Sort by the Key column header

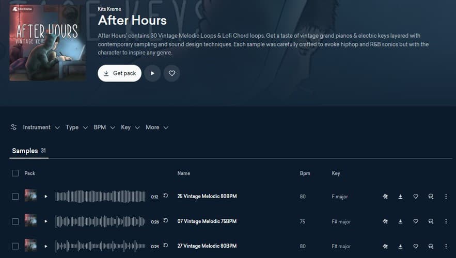[336, 173]
